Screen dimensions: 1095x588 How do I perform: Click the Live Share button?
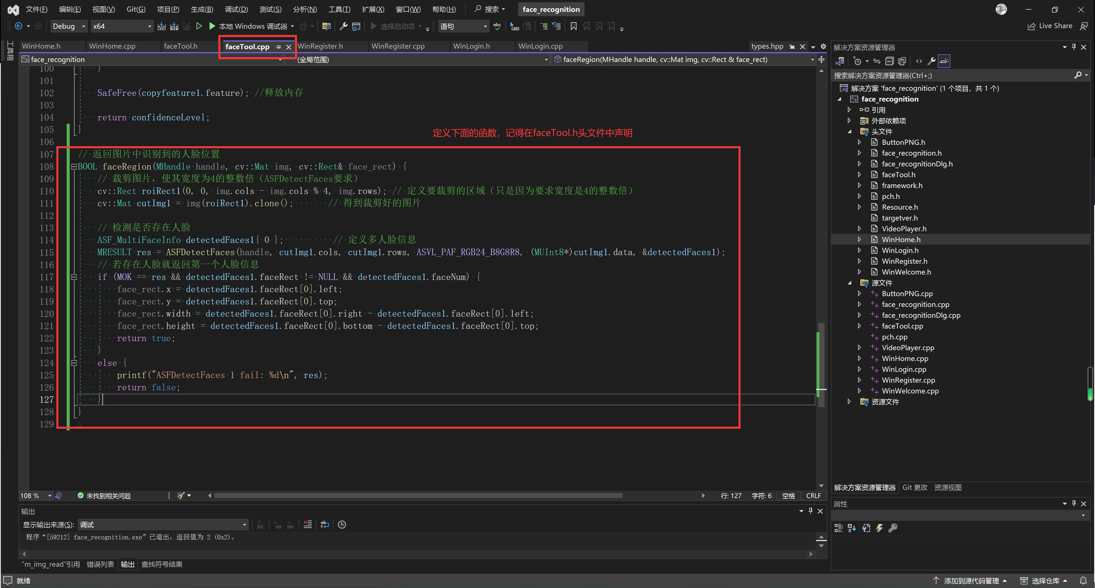click(x=1050, y=26)
